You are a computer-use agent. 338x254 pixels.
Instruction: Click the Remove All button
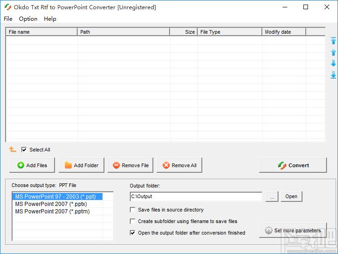pos(179,165)
